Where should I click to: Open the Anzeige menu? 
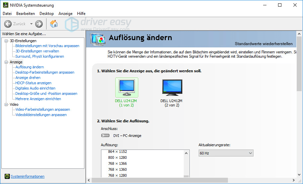point(65,14)
